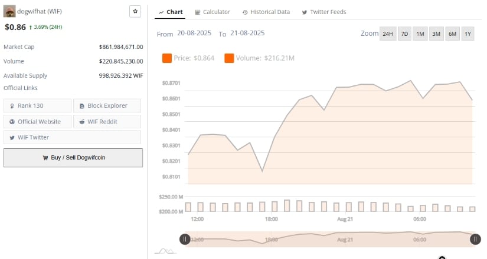The image size is (487, 259).
Task: Set the chart zoom to 24H
Action: coord(388,34)
